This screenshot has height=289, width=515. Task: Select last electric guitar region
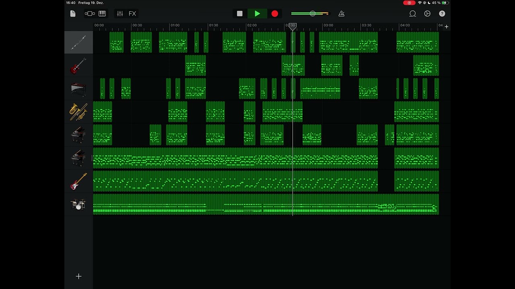tap(426, 65)
